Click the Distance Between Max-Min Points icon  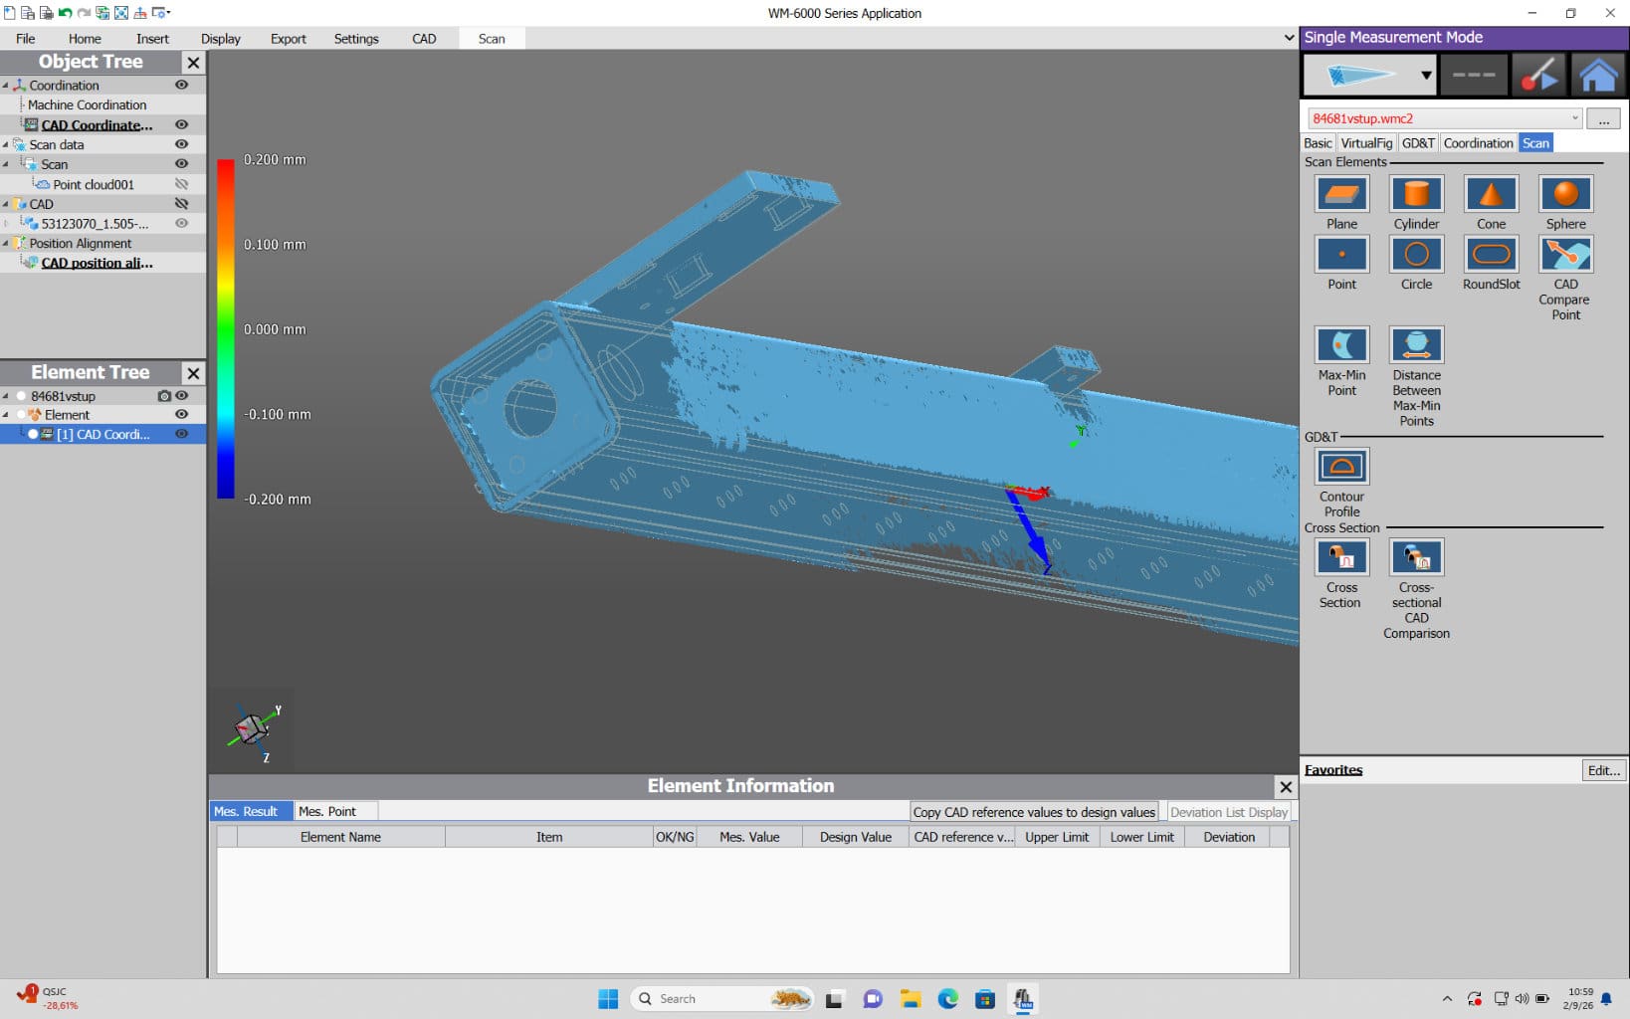pos(1415,346)
